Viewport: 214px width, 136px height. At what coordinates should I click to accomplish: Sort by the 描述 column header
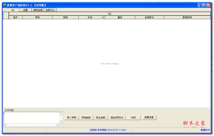pyautogui.click(x=120, y=17)
